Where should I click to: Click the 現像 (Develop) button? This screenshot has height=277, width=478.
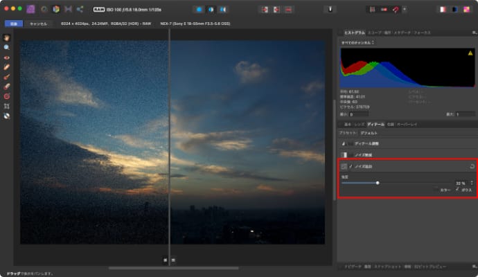coord(14,24)
